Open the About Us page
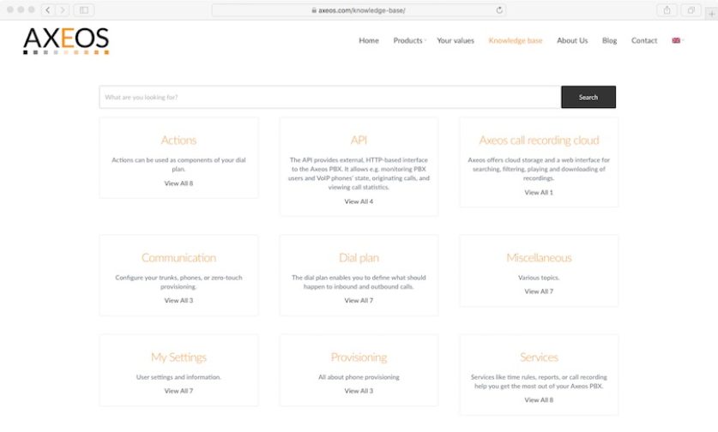The image size is (718, 432). click(572, 40)
